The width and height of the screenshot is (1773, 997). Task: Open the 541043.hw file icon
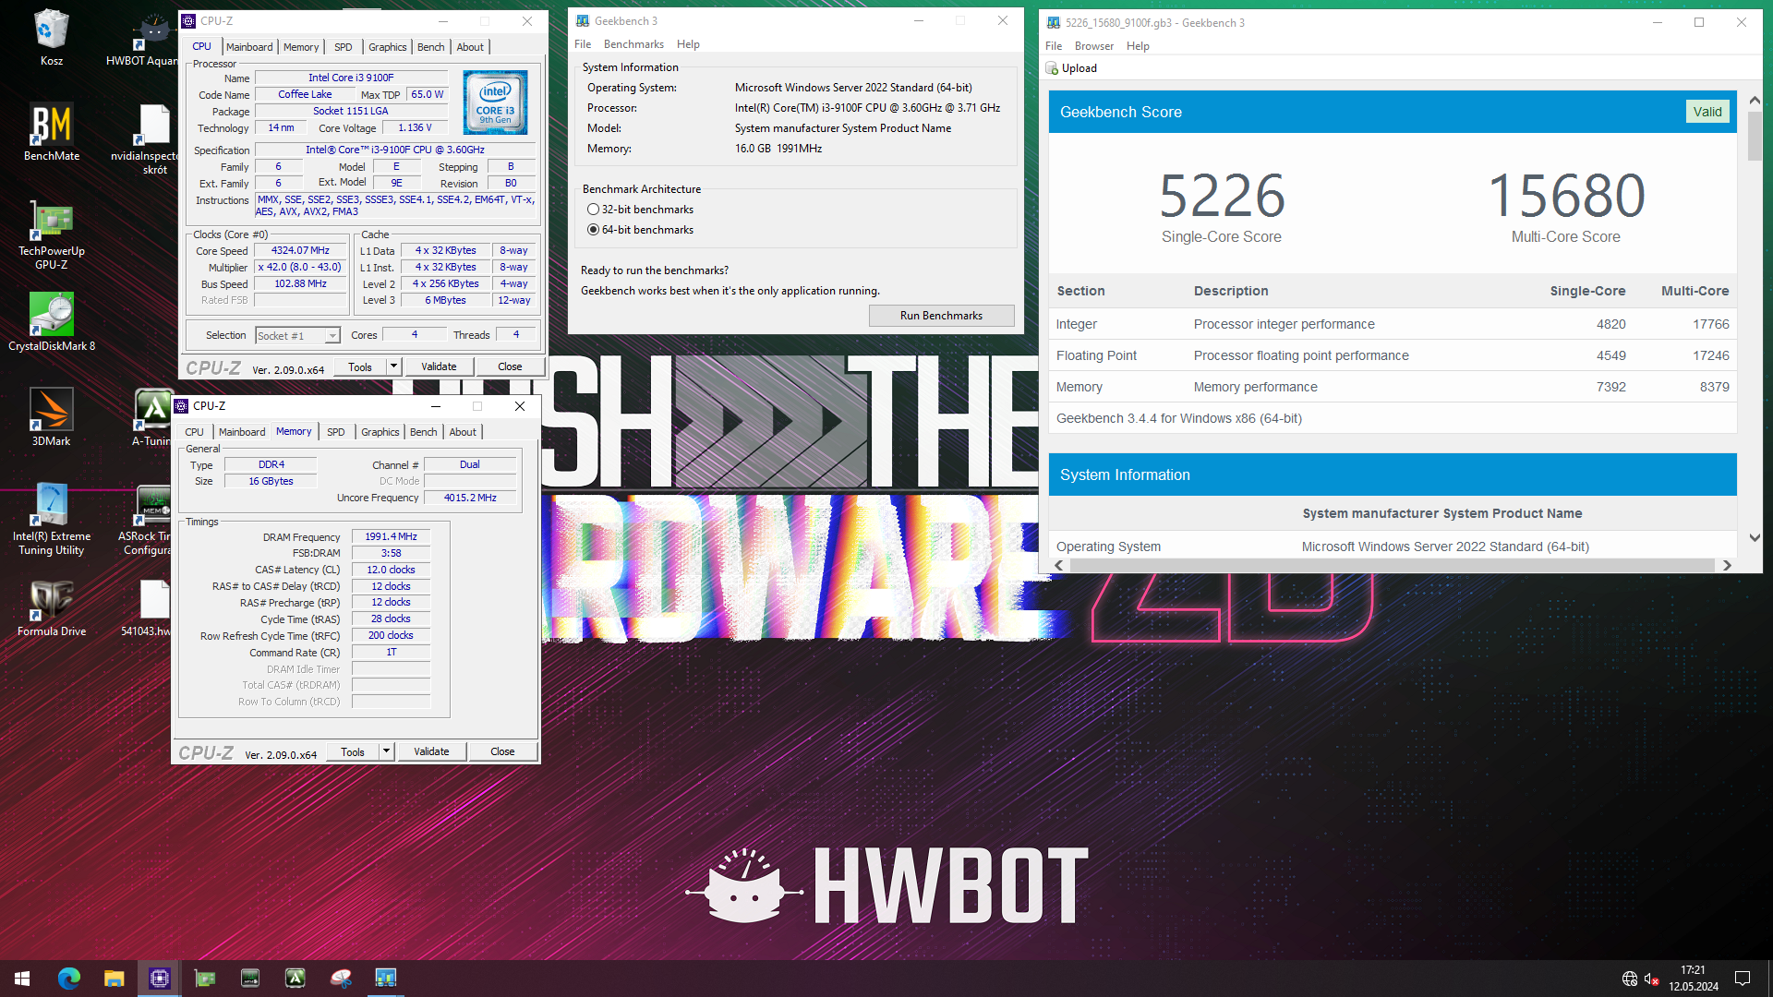coord(148,608)
